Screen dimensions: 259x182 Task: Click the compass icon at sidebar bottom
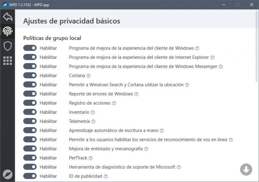point(7,174)
